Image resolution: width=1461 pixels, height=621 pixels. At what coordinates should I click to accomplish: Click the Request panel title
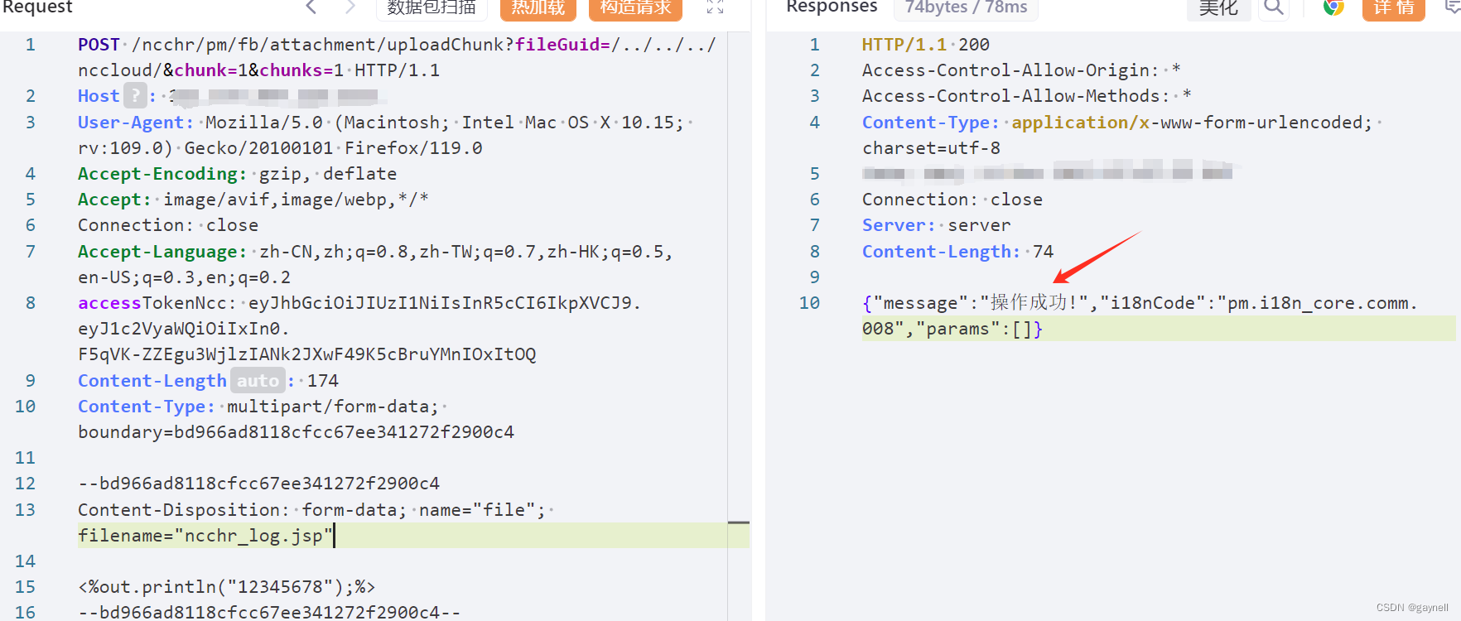coord(37,7)
